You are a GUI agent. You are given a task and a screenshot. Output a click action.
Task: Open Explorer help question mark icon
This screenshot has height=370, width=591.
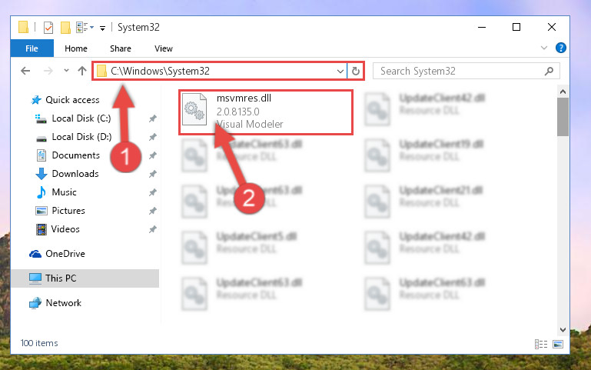tap(560, 48)
